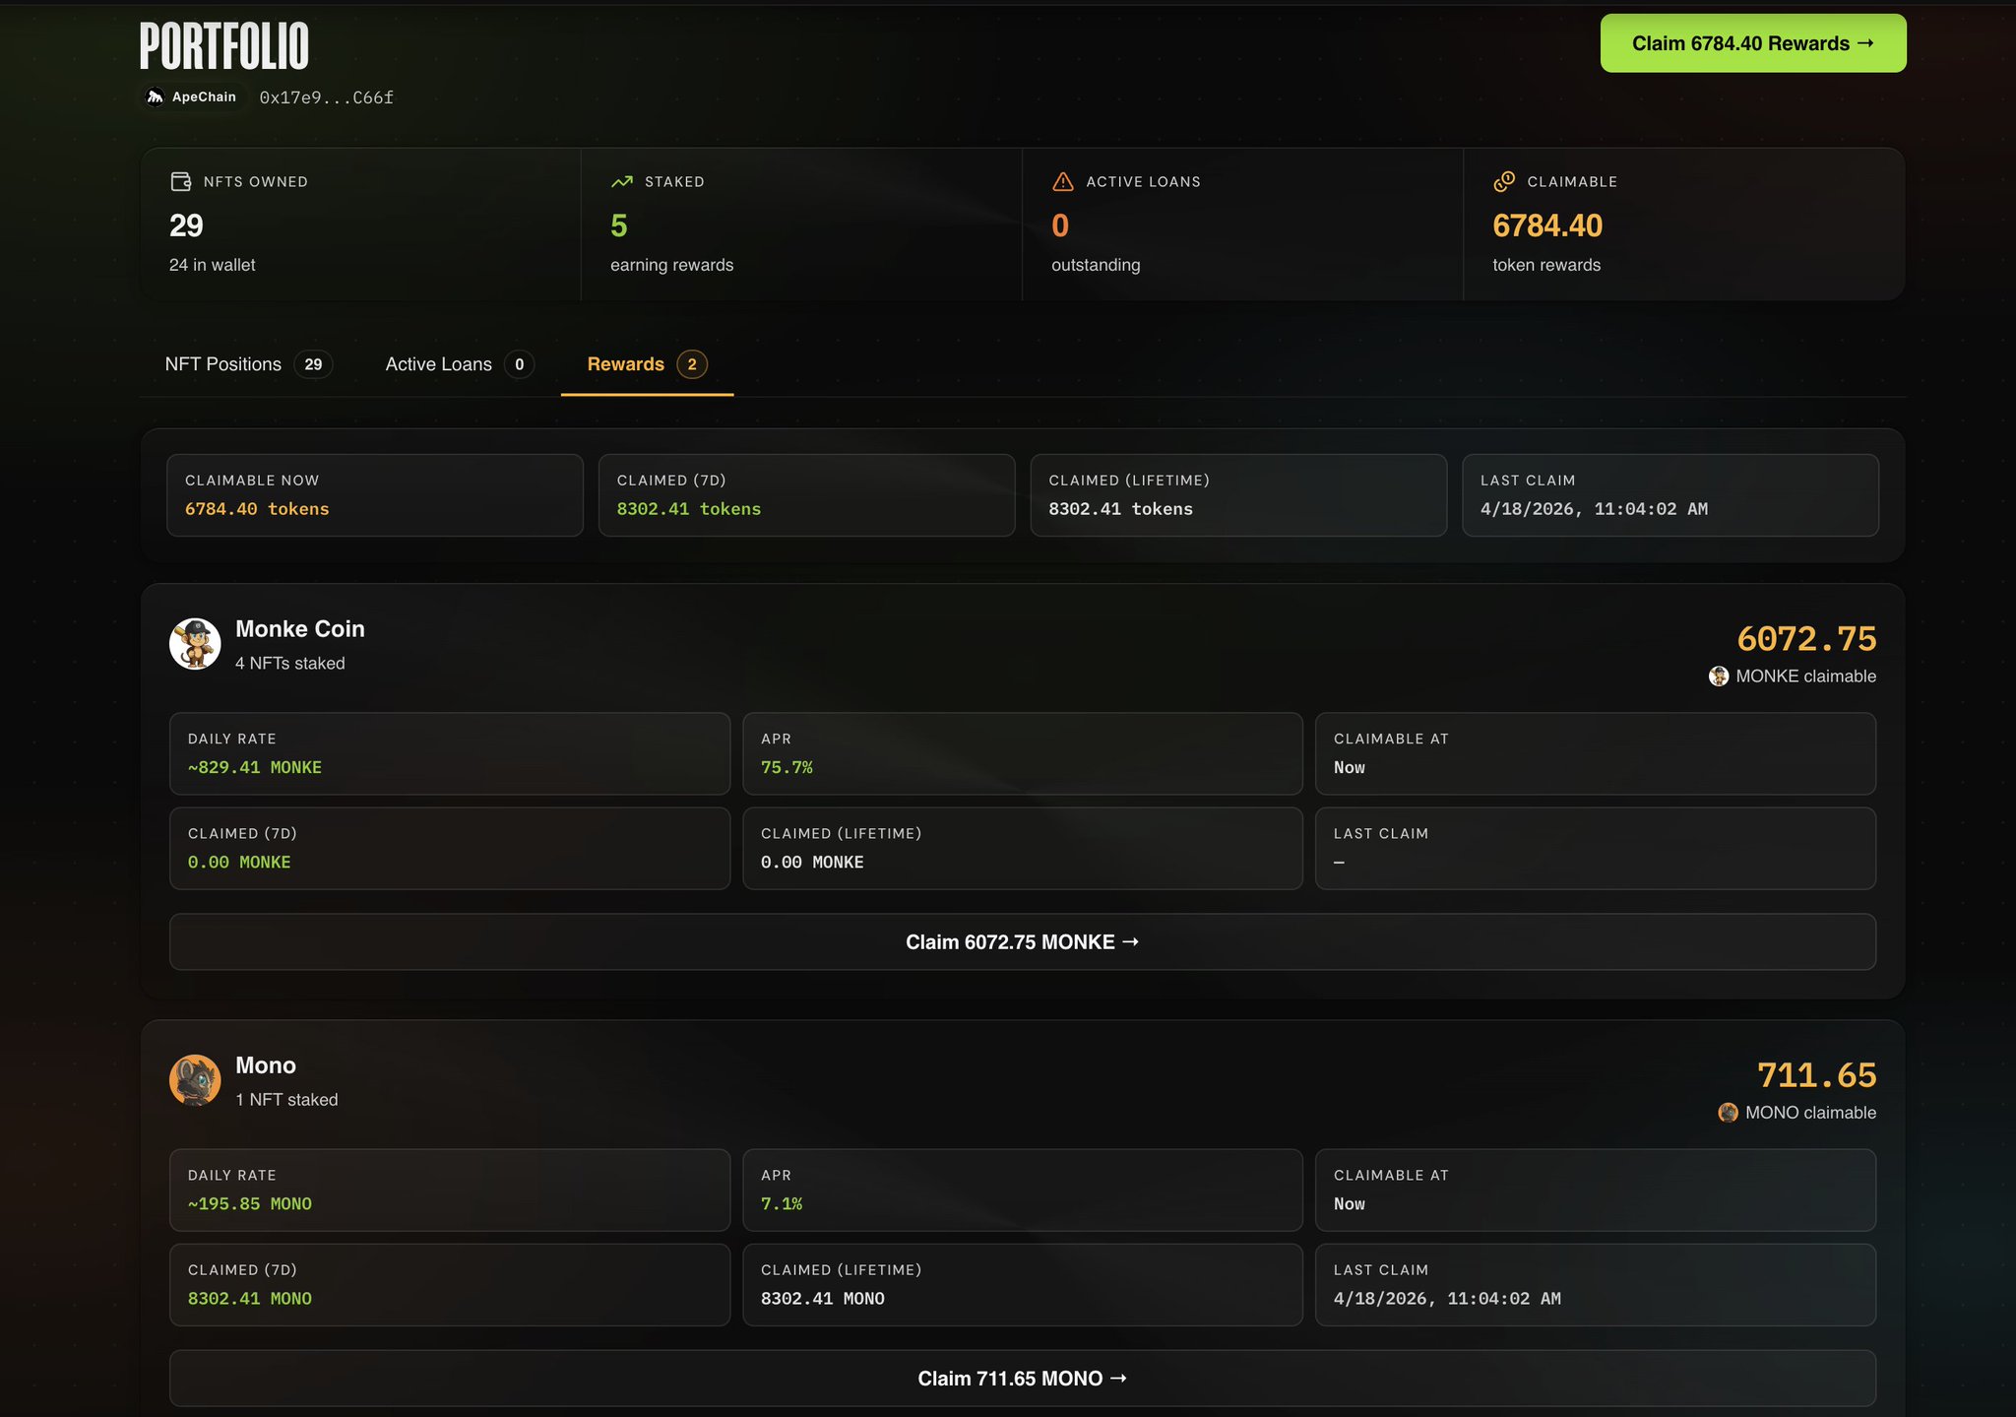Open the NFT Positions tab
Screen dimensions: 2016x1417
(248, 364)
